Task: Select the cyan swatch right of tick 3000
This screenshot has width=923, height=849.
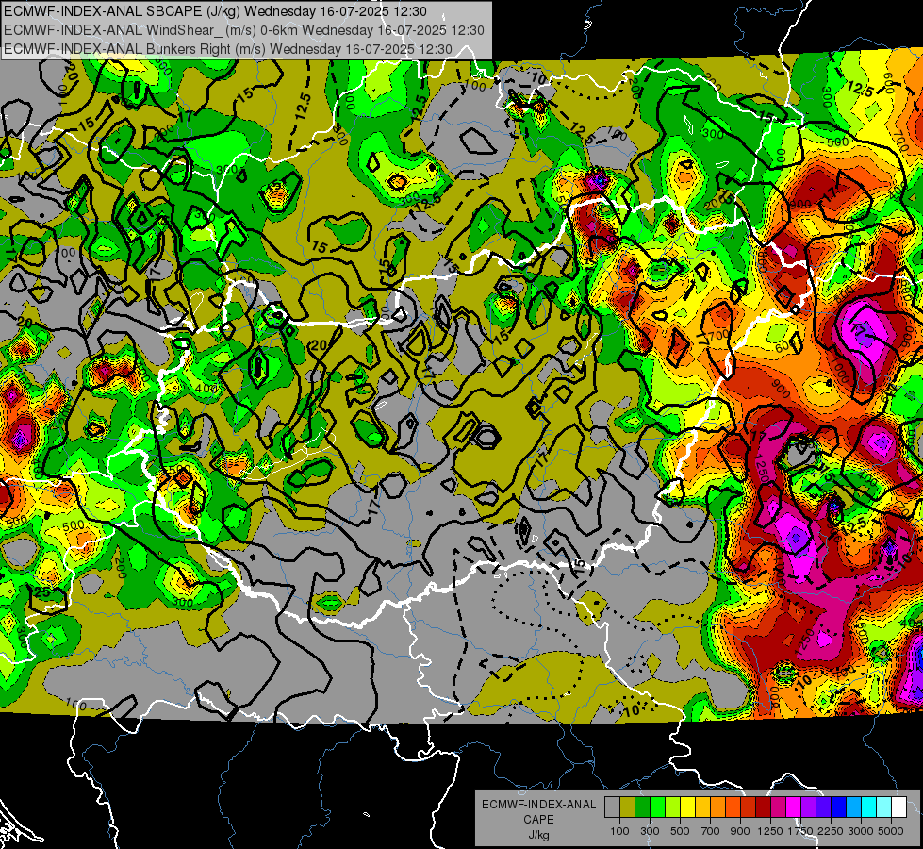Action: click(x=869, y=807)
